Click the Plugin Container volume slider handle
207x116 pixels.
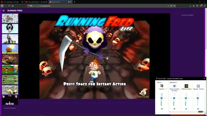pos(174,98)
